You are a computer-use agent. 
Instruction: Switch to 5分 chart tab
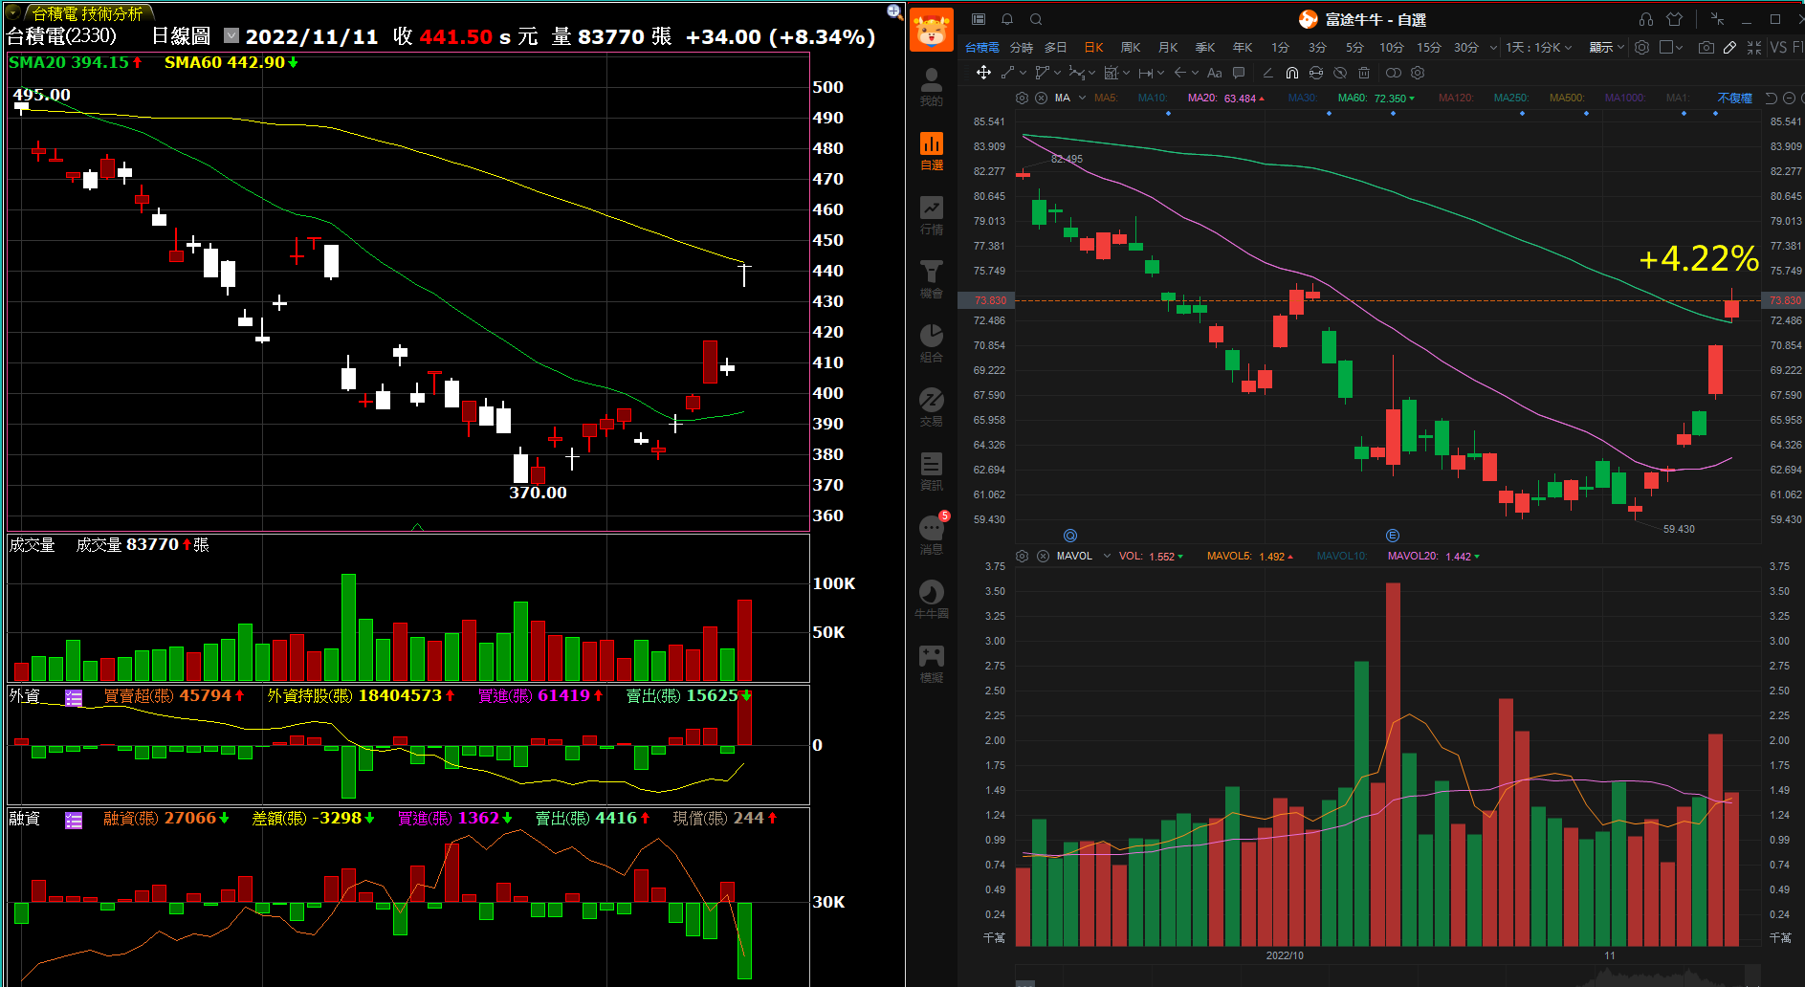pos(1354,47)
